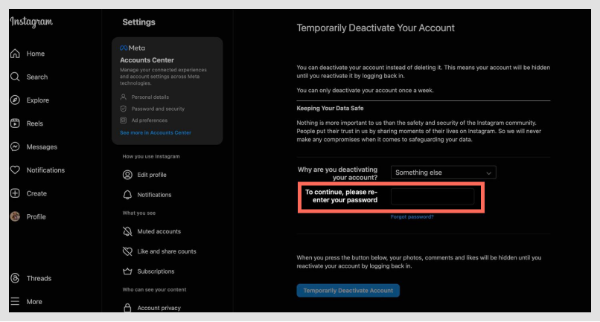The height and width of the screenshot is (322, 600).
Task: Open Messages via the messenger icon
Action: coord(15,146)
